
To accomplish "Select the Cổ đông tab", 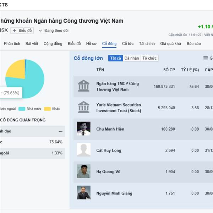I will 109,44.
